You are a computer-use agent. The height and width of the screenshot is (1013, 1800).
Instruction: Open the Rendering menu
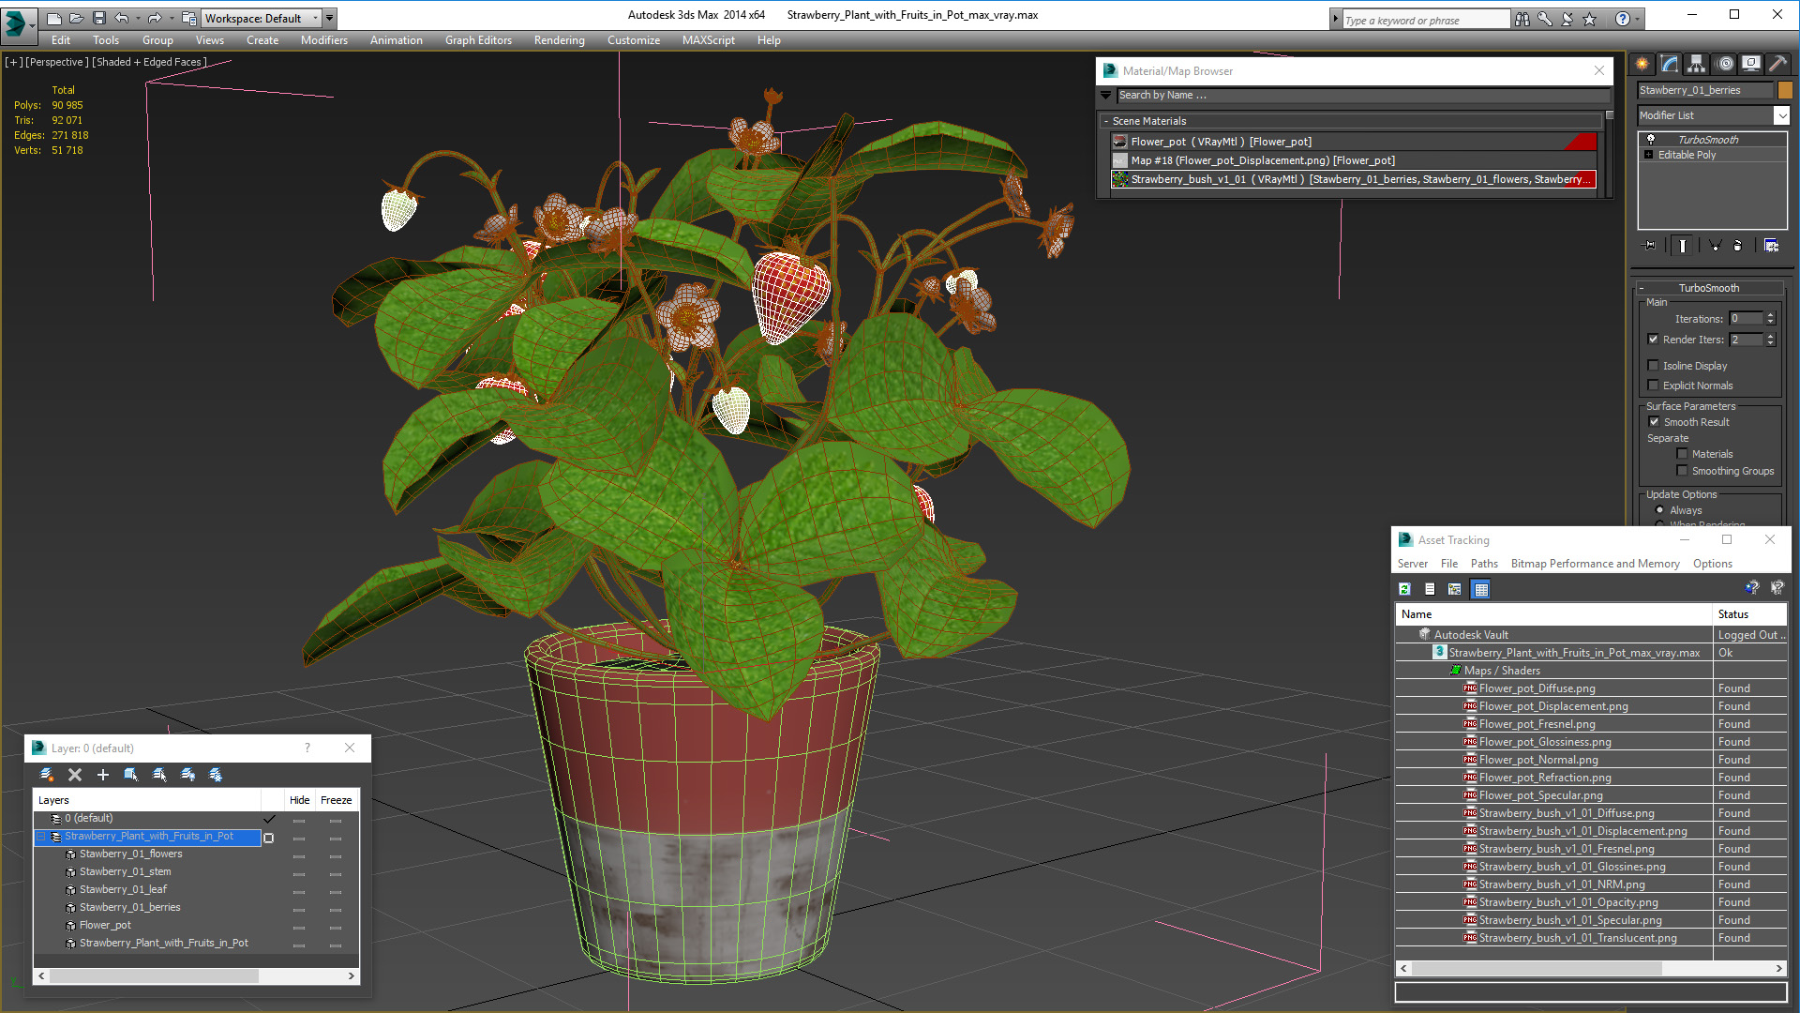[x=559, y=40]
